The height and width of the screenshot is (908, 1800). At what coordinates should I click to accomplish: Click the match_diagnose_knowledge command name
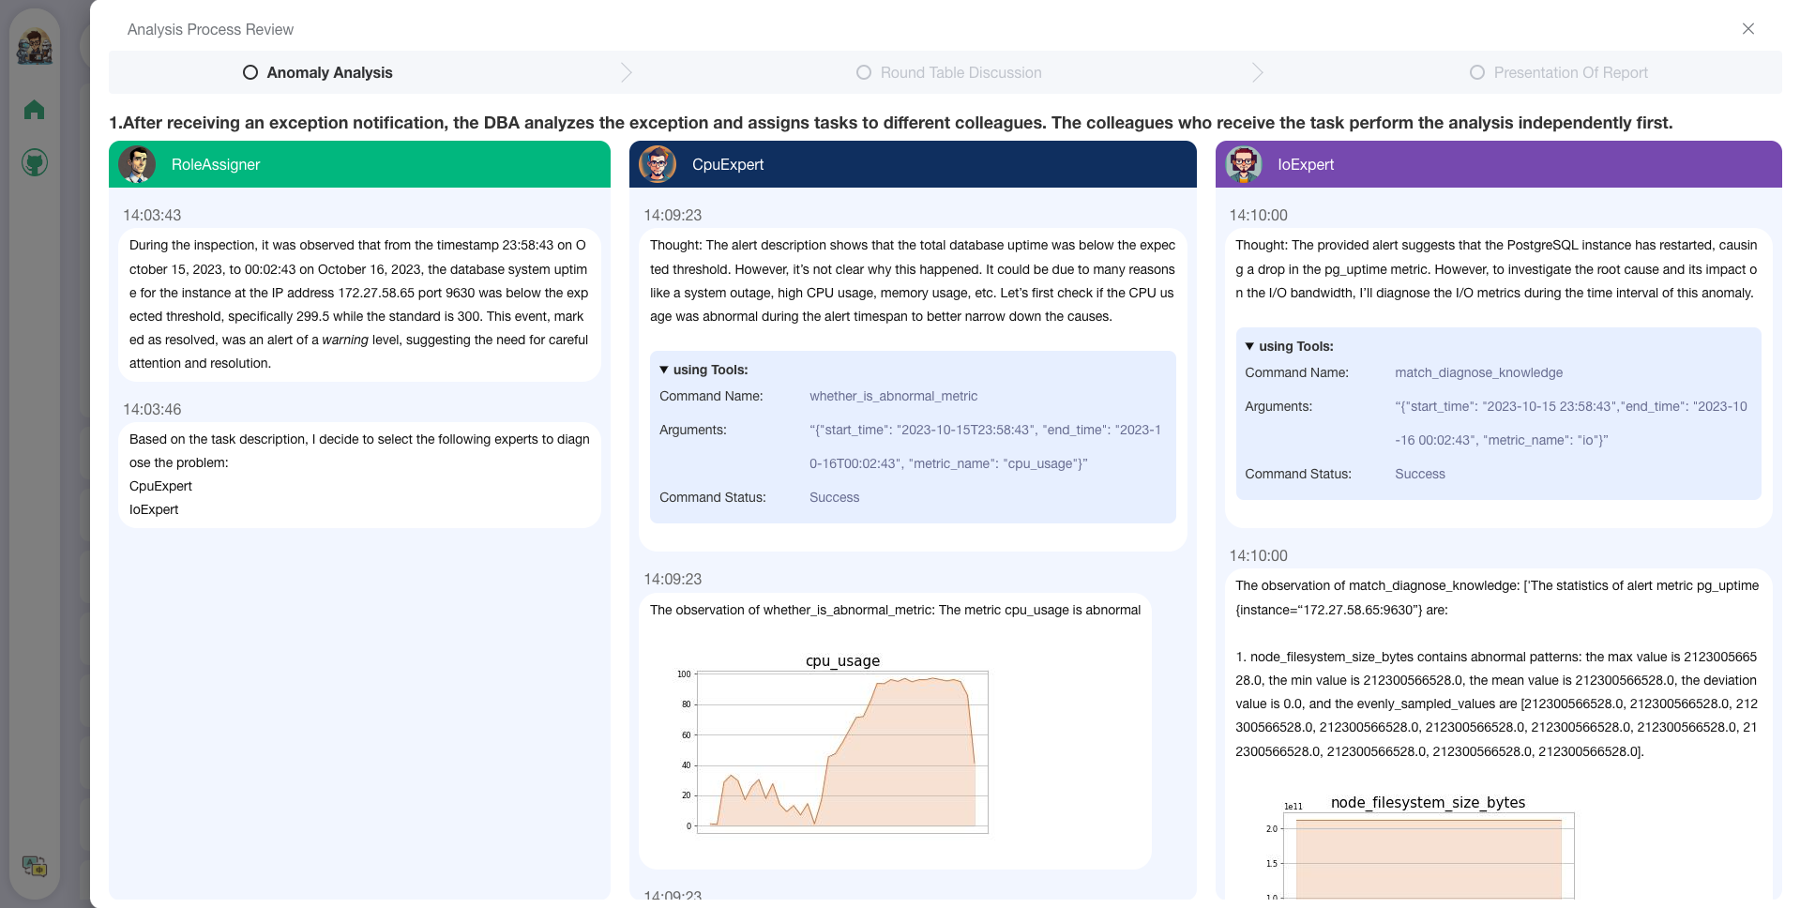[x=1478, y=372]
